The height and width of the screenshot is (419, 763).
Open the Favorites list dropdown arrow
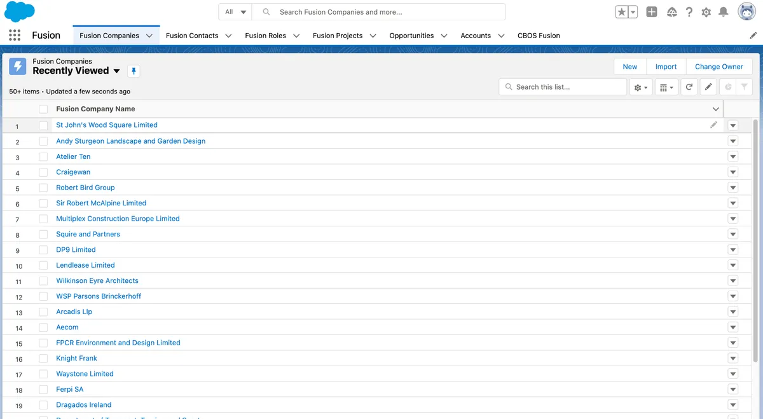click(x=633, y=12)
